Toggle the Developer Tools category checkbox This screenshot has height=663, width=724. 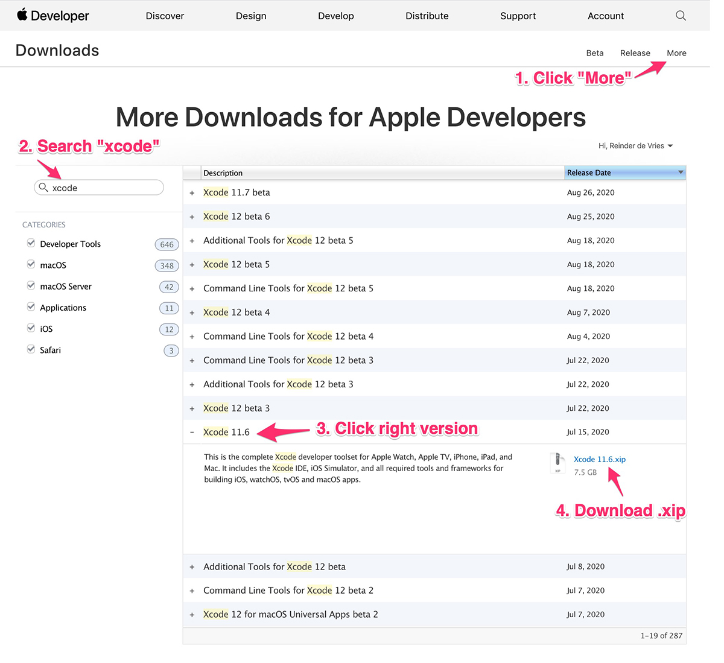(x=31, y=243)
